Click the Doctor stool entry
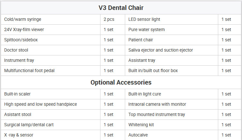 point(16,50)
